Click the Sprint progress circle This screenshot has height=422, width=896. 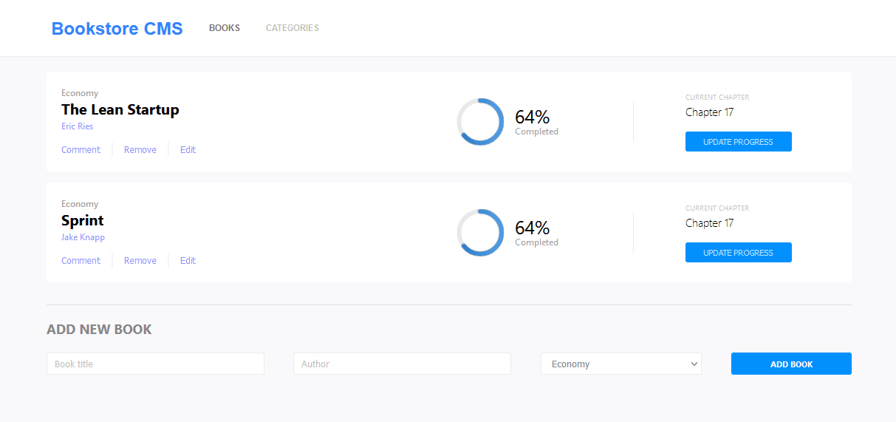(x=480, y=233)
